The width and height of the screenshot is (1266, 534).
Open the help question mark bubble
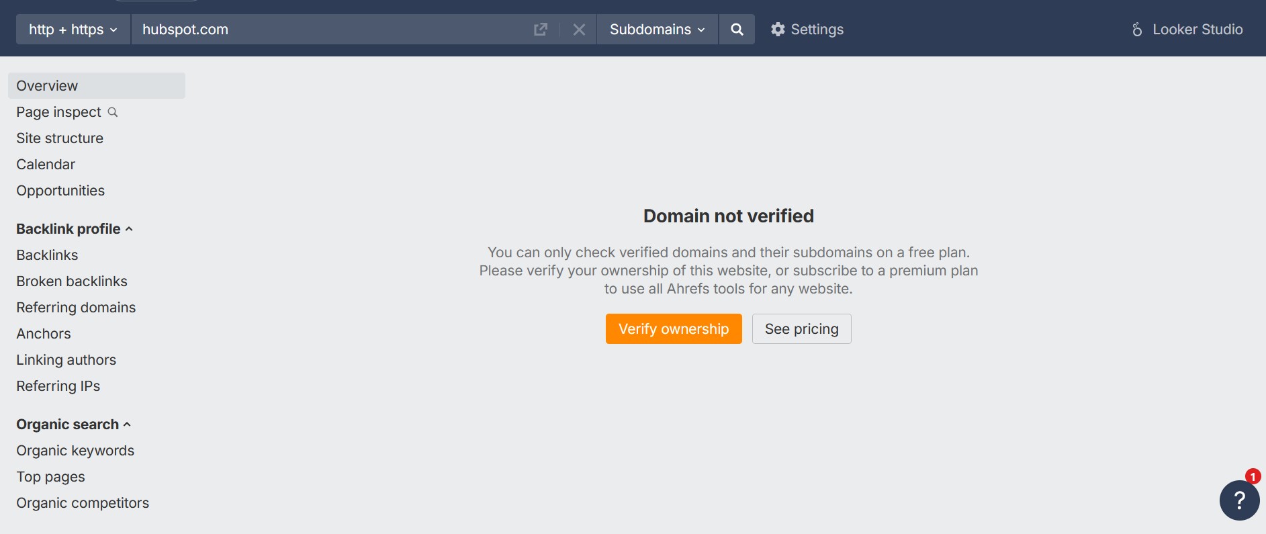1239,500
